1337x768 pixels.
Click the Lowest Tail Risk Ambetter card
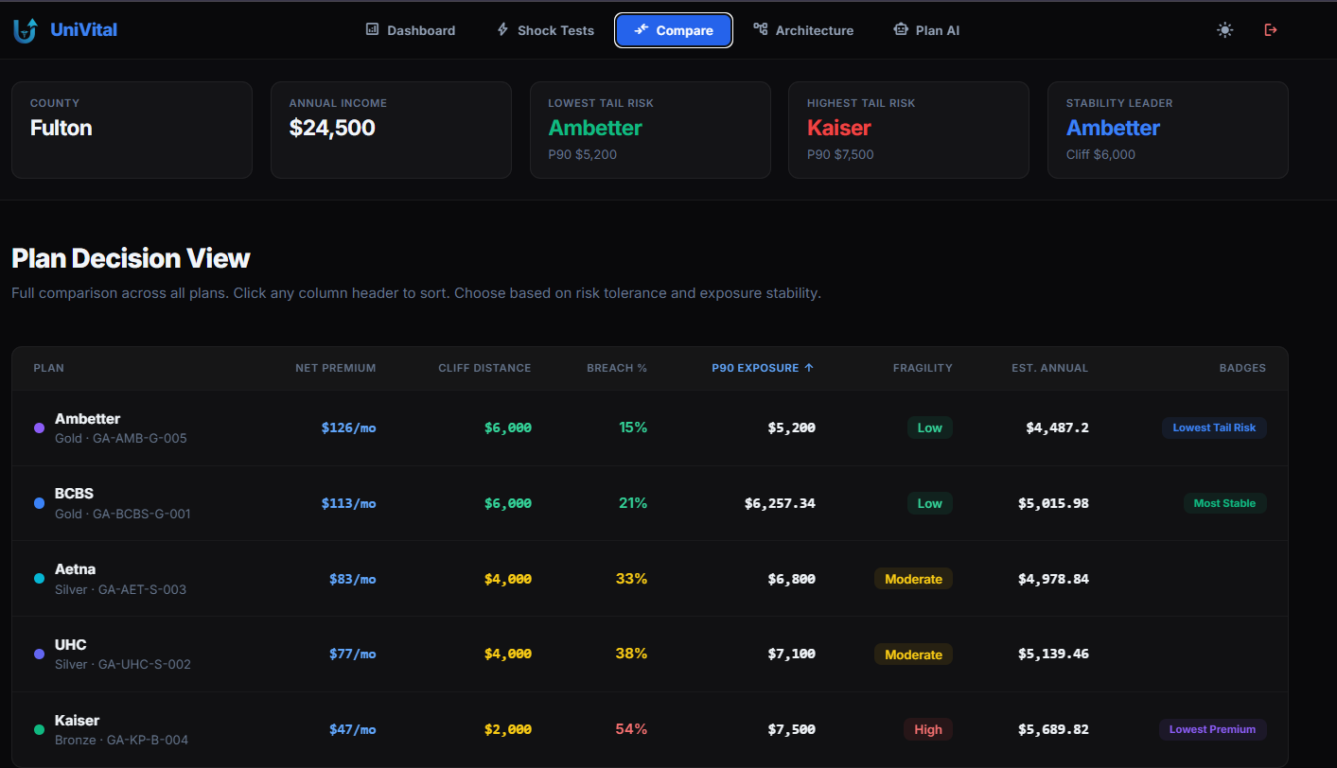pyautogui.click(x=650, y=130)
